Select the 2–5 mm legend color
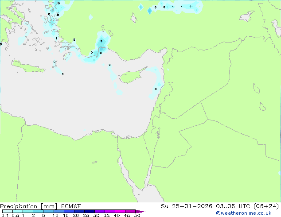The width and height of the screenshot is (281, 217). (38, 211)
